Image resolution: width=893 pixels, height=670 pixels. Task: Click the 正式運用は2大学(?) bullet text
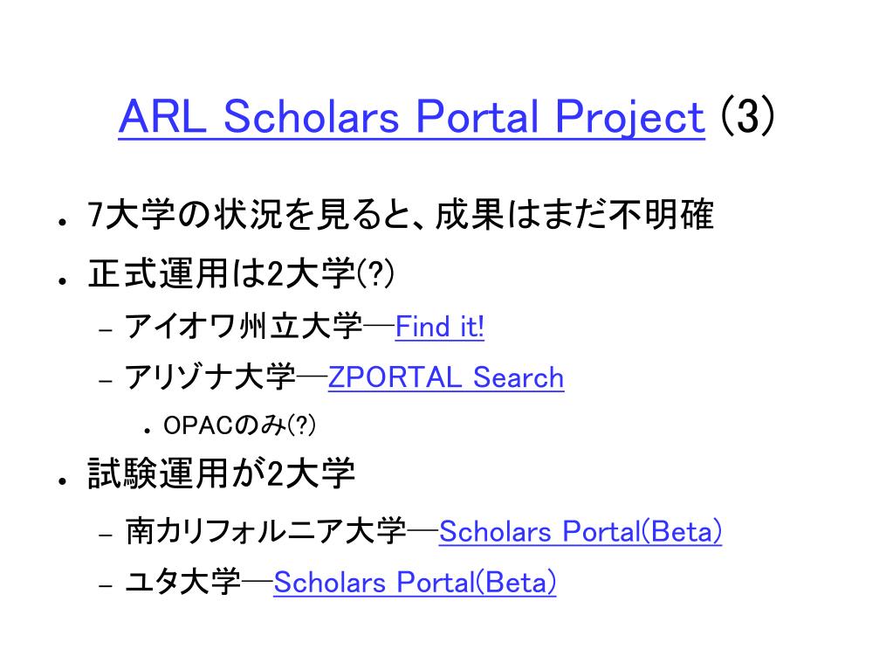click(241, 273)
